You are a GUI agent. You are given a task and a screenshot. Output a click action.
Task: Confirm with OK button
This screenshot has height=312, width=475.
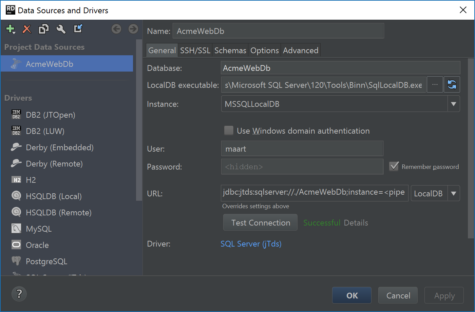(352, 295)
